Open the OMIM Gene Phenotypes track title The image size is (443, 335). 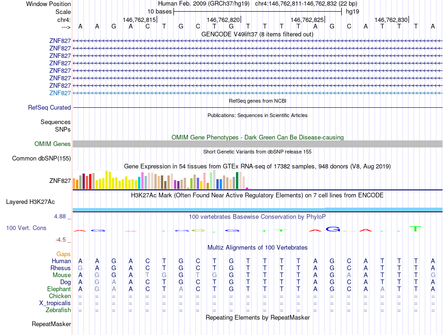pos(257,137)
